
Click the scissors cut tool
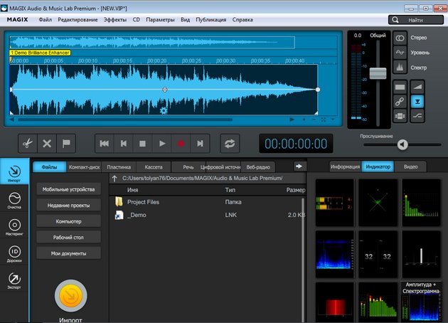(27, 143)
